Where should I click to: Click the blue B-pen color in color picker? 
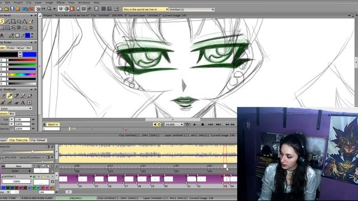(x=30, y=54)
